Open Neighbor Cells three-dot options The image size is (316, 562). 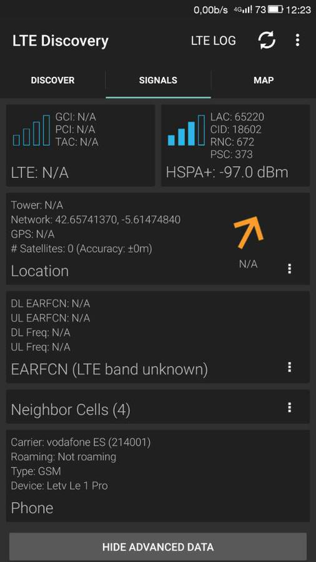click(290, 408)
